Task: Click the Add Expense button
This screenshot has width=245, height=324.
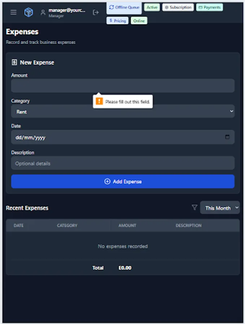Action: (x=123, y=181)
